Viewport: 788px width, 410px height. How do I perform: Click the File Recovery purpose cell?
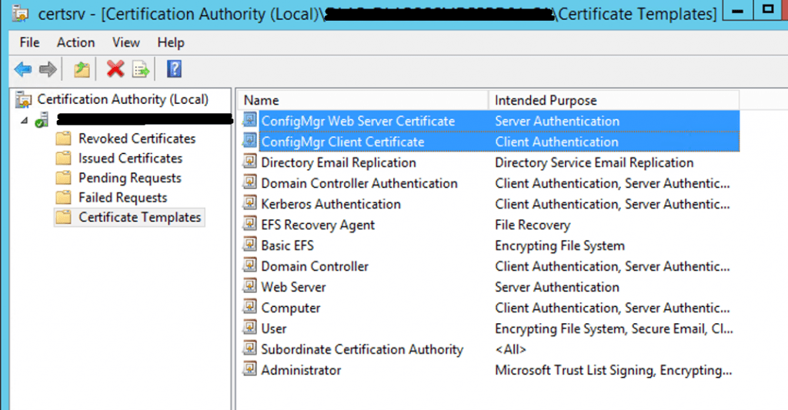[533, 225]
